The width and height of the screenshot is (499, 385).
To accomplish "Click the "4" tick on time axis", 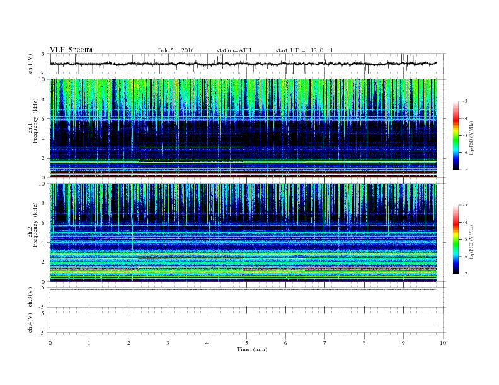I will click(207, 343).
